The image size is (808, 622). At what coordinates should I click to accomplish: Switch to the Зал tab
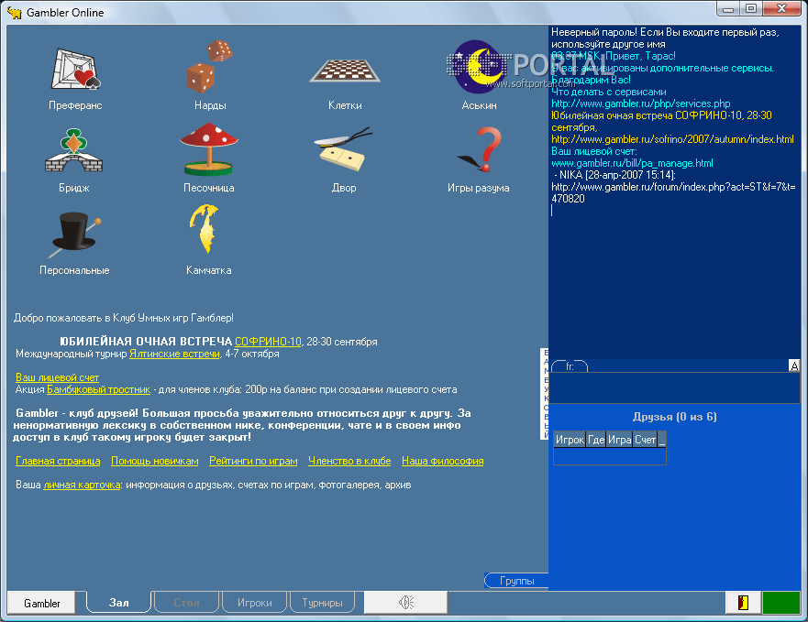[x=118, y=603]
